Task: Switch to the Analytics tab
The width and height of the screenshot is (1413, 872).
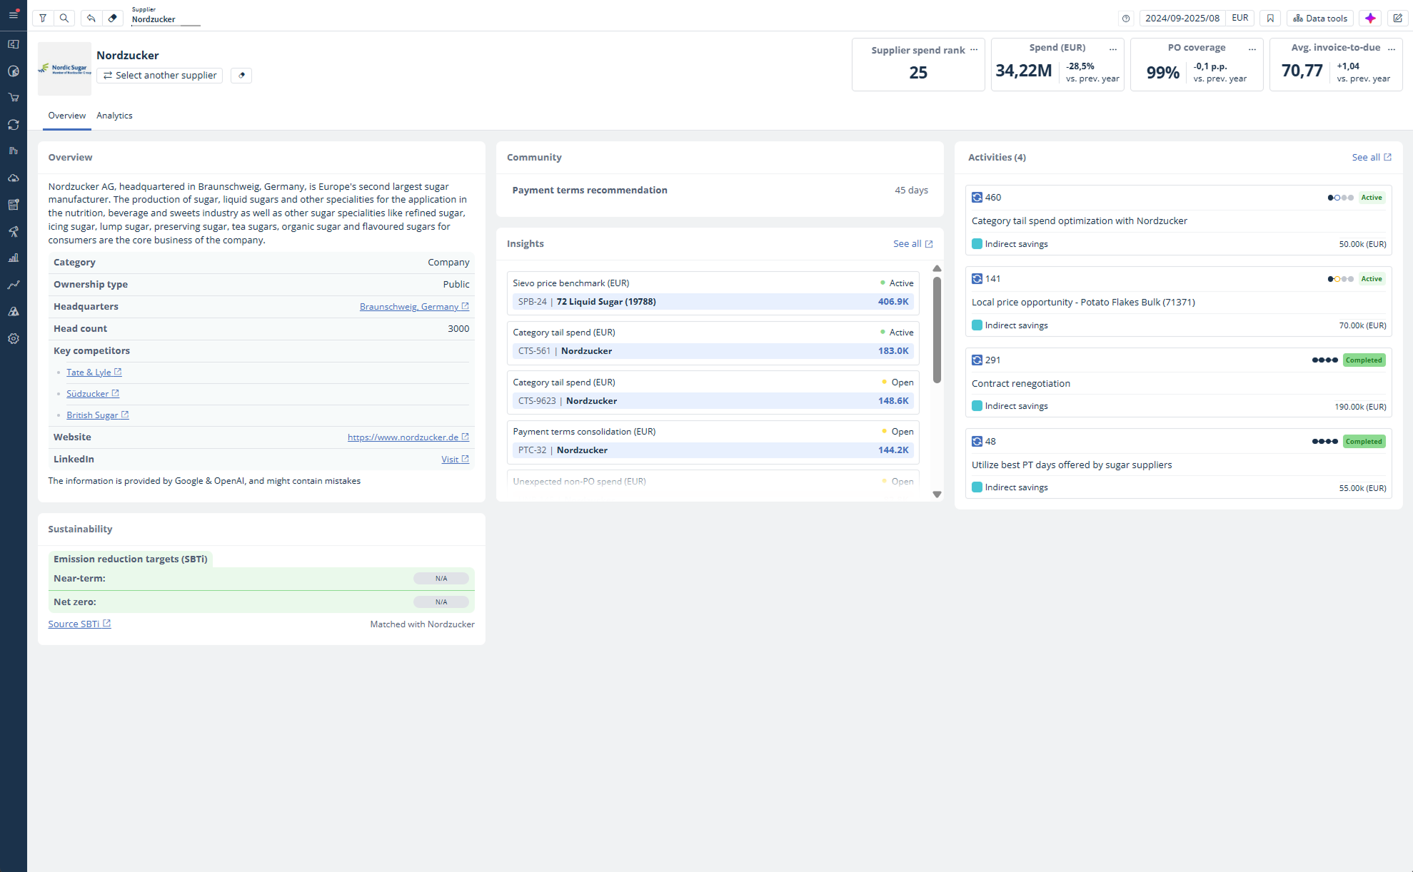Action: coord(114,116)
